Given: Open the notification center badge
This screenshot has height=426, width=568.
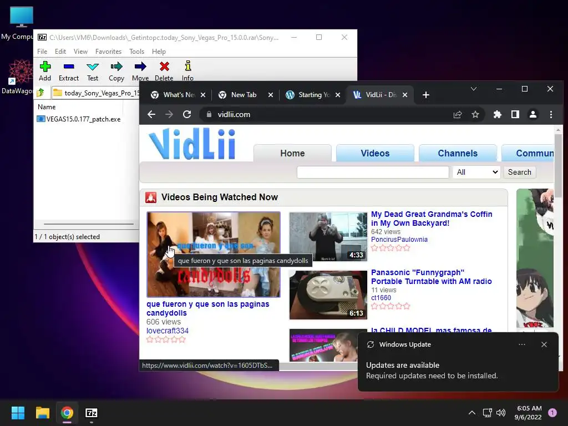Looking at the screenshot, I should [552, 413].
